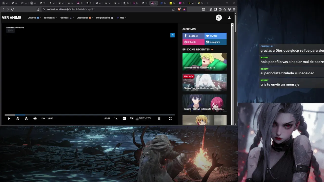Open the Leo AI sparkle icon
The height and width of the screenshot is (182, 324).
click(225, 9)
